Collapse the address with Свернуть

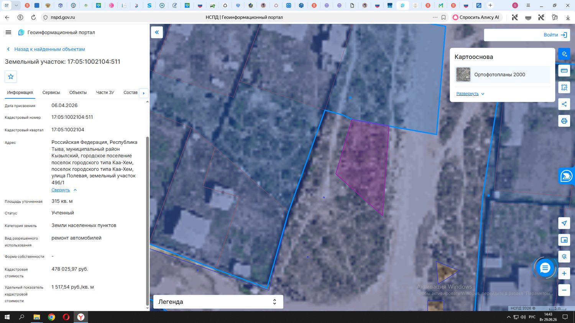click(64, 190)
